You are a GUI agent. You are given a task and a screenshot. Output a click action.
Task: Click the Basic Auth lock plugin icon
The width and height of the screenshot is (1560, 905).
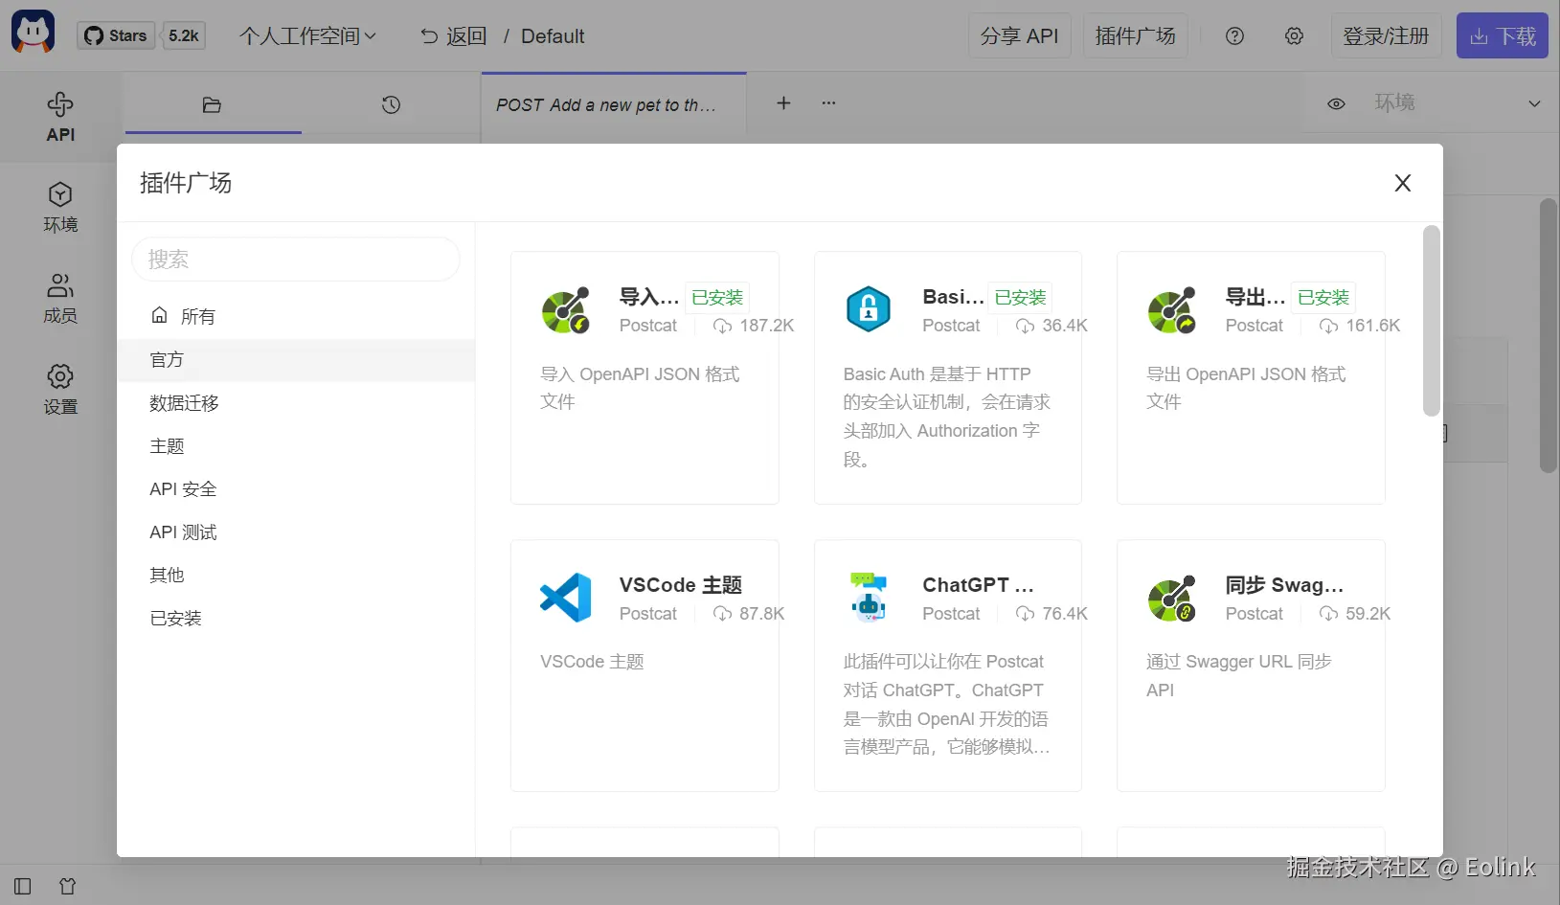coord(869,309)
